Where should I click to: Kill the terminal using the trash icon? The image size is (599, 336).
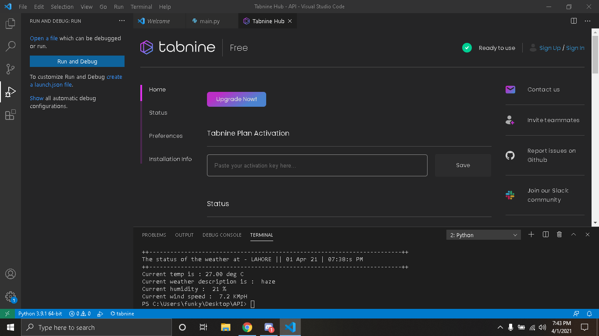click(x=559, y=234)
